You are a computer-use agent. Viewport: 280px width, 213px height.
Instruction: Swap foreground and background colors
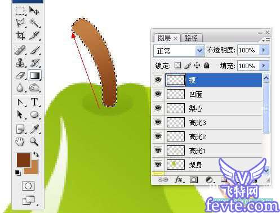36,154
